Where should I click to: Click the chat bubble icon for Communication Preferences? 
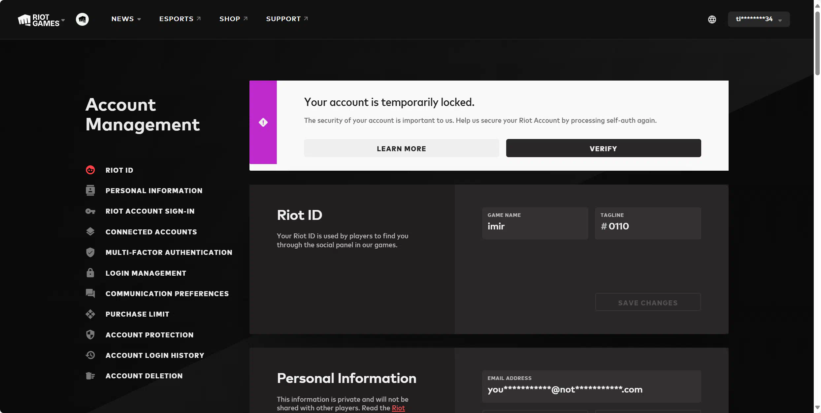(90, 293)
